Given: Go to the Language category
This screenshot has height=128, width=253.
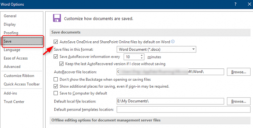Looking at the screenshot, I should pyautogui.click(x=12, y=50).
